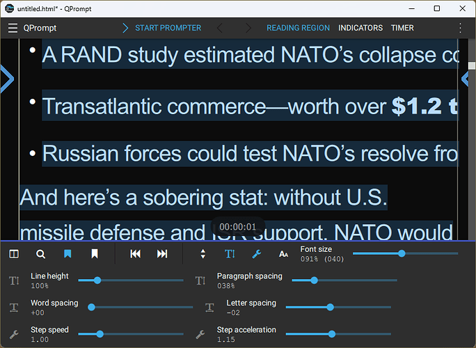This screenshot has width=476, height=348.
Task: Click the 'Transatlantic commerce' bullet line
Action: tap(250, 106)
